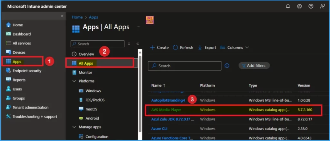Open the Azul Zulu JDK 8.72.0.17 app
This screenshot has height=141, width=330.
point(173,119)
